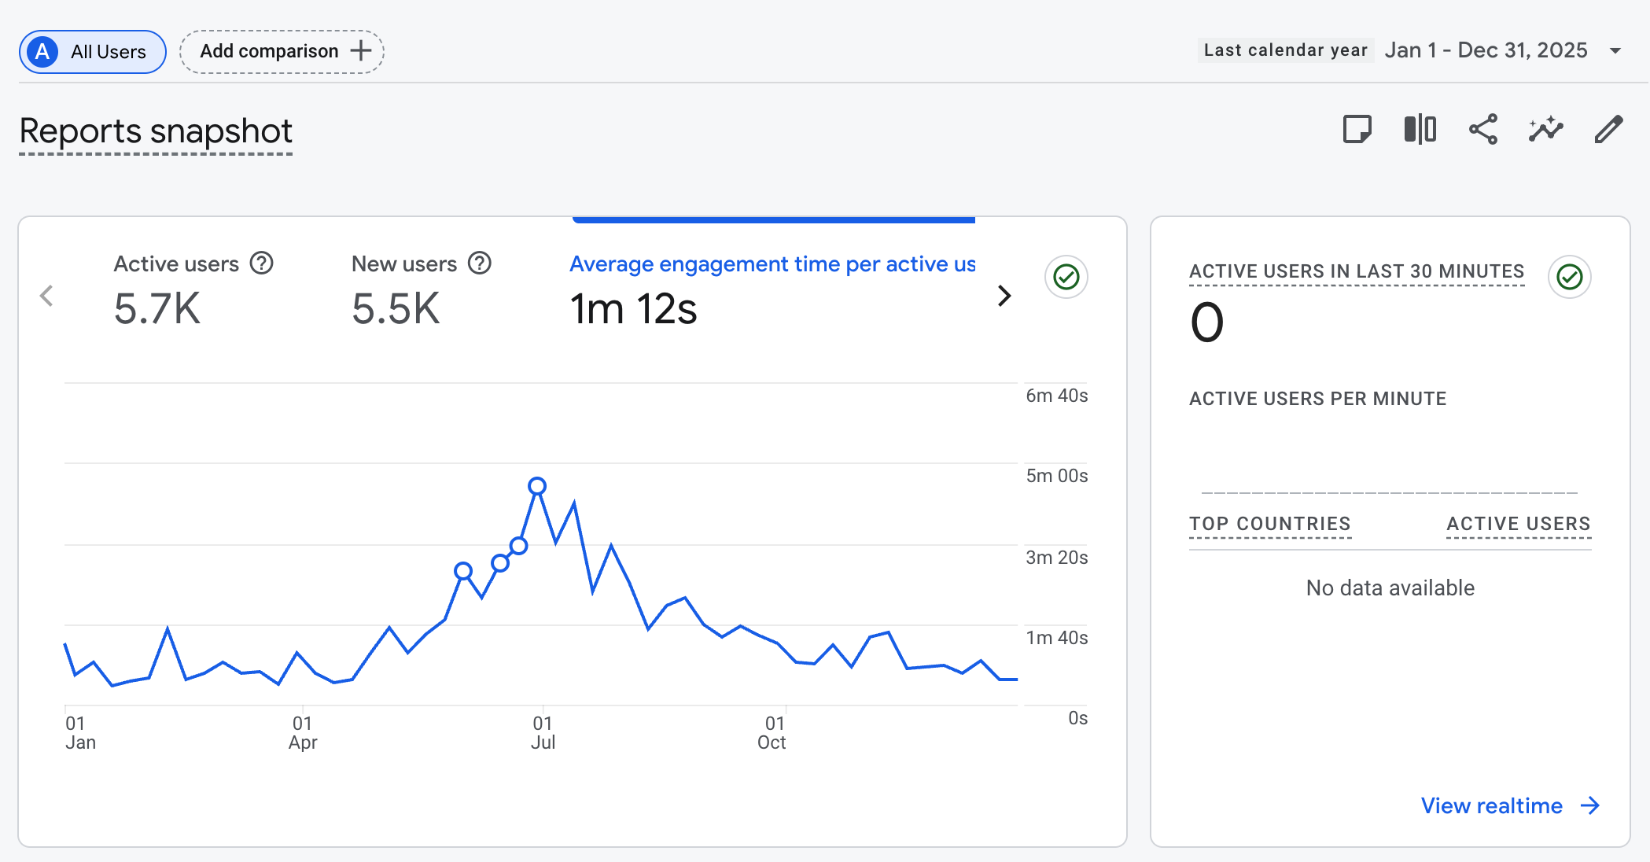This screenshot has height=862, width=1650.
Task: Click Active users help question icon
Action: click(261, 263)
